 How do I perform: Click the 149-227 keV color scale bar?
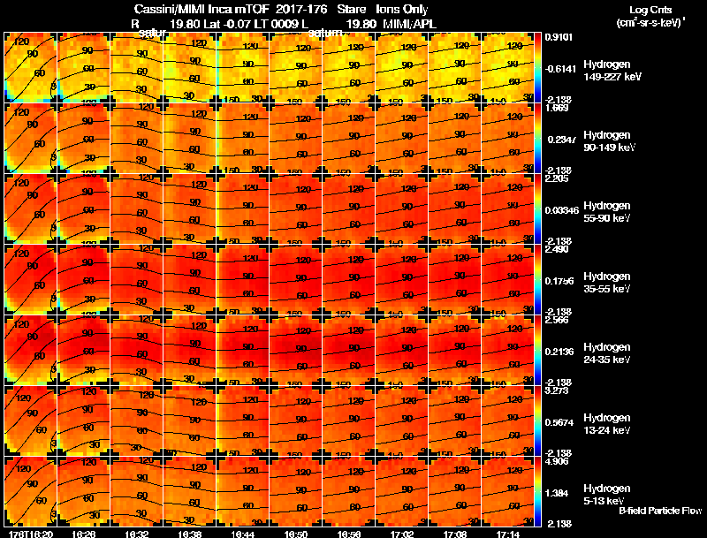coord(537,68)
